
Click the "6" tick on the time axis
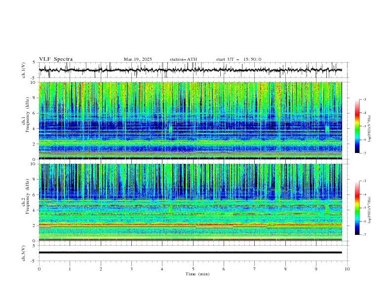[224, 269]
